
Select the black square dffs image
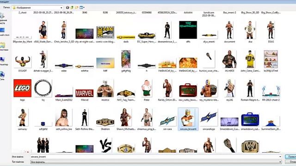click(x=188, y=30)
